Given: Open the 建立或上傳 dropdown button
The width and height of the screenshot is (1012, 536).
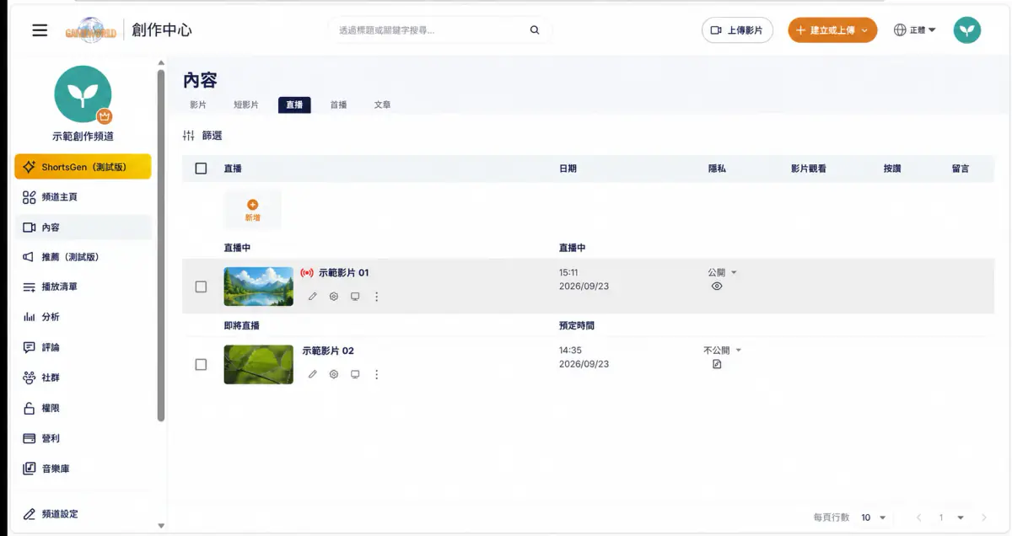Looking at the screenshot, I should click(x=832, y=30).
